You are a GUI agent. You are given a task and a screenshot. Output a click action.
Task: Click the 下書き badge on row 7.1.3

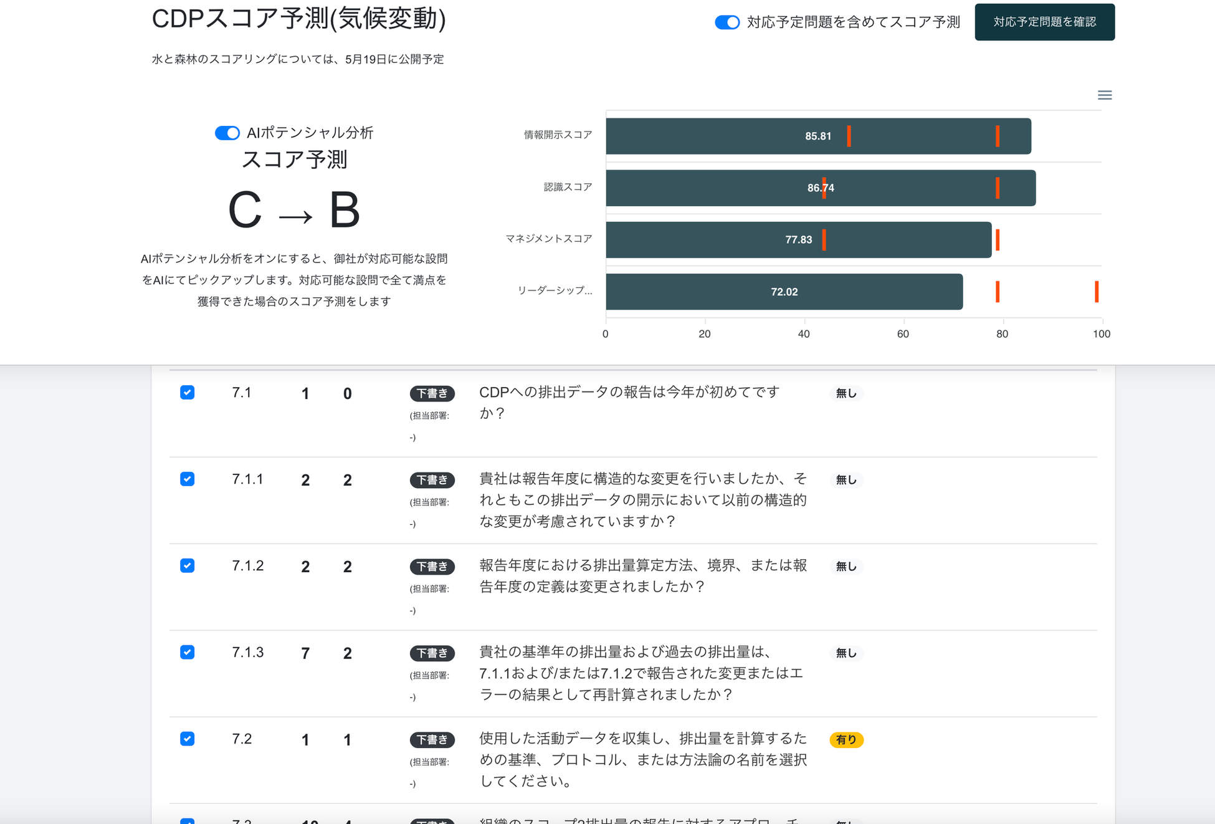[432, 653]
